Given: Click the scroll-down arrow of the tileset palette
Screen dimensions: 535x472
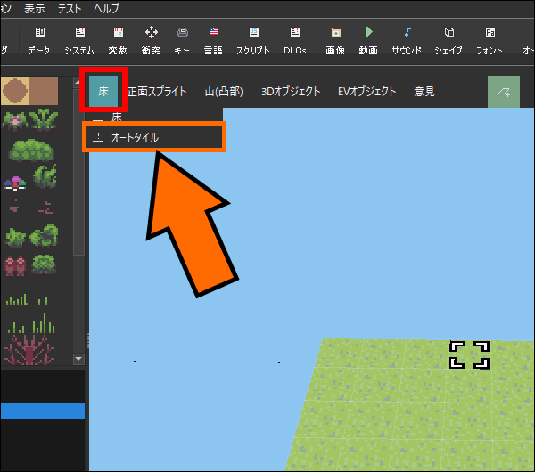Looking at the screenshot, I should click(x=78, y=359).
